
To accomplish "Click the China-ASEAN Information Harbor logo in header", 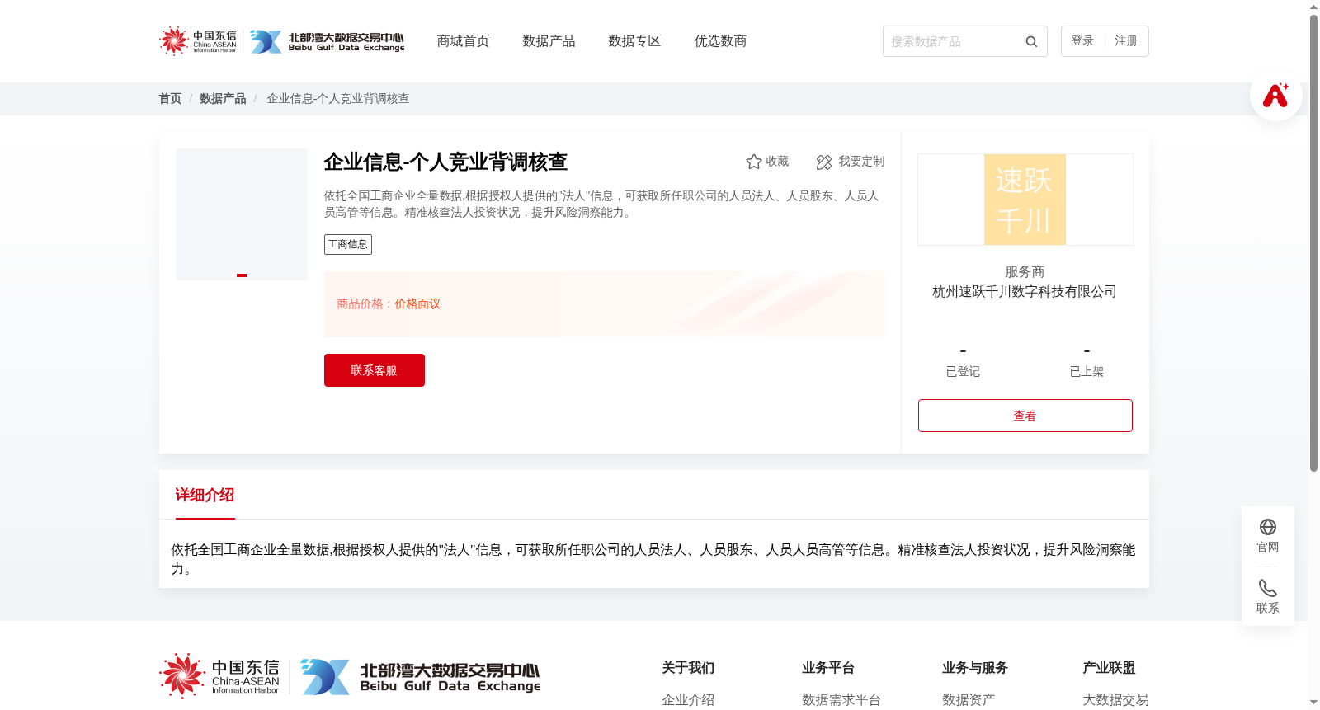I will (198, 41).
